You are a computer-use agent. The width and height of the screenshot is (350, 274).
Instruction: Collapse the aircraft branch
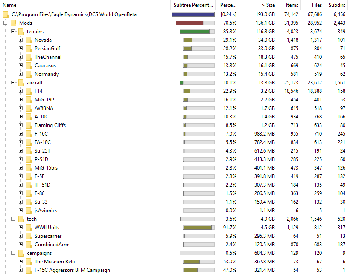14,82
